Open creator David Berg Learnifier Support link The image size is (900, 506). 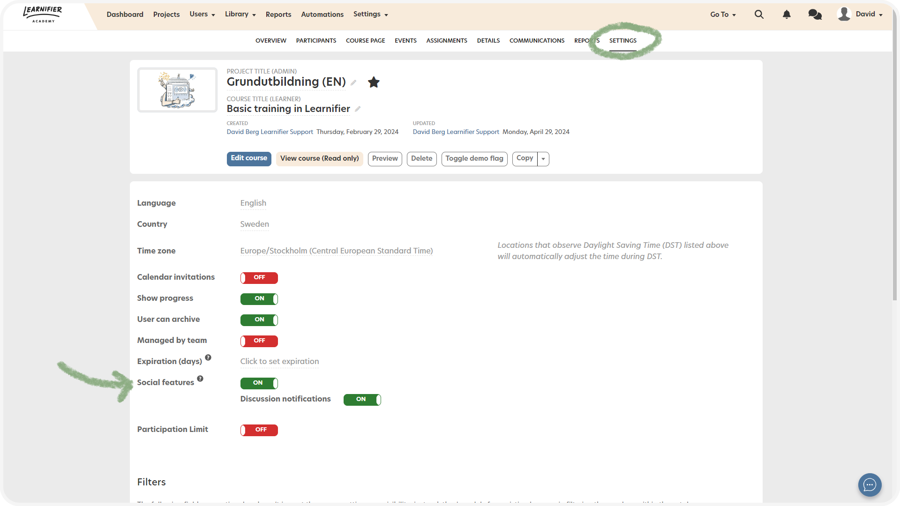point(270,132)
